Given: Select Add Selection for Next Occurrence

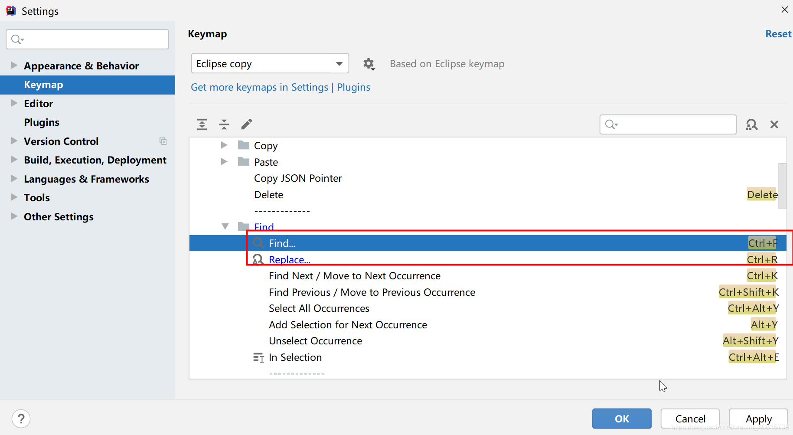Looking at the screenshot, I should click(x=488, y=325).
